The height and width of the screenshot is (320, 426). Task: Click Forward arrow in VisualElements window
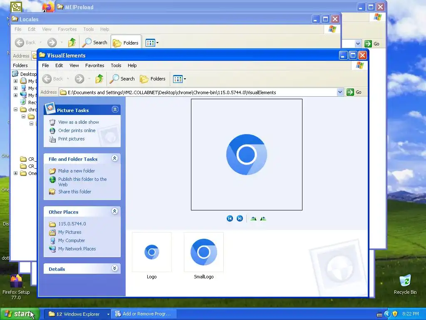79,79
